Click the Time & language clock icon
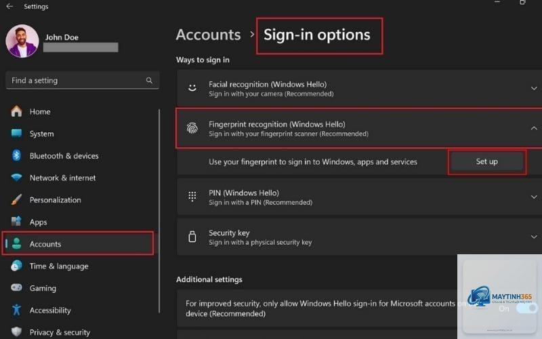The height and width of the screenshot is (339, 542). 16,266
